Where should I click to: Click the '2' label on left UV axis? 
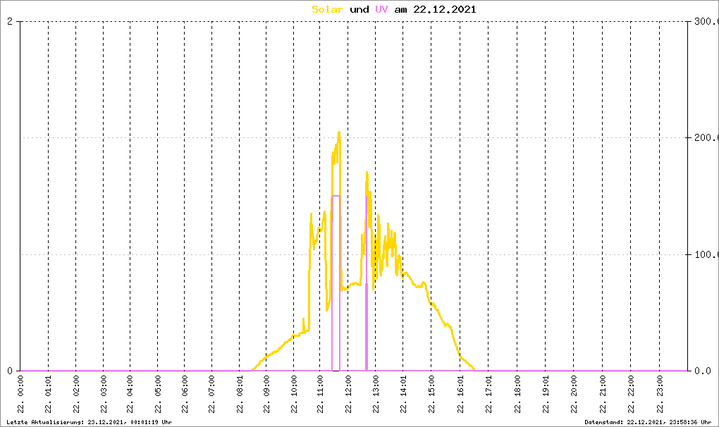10,21
